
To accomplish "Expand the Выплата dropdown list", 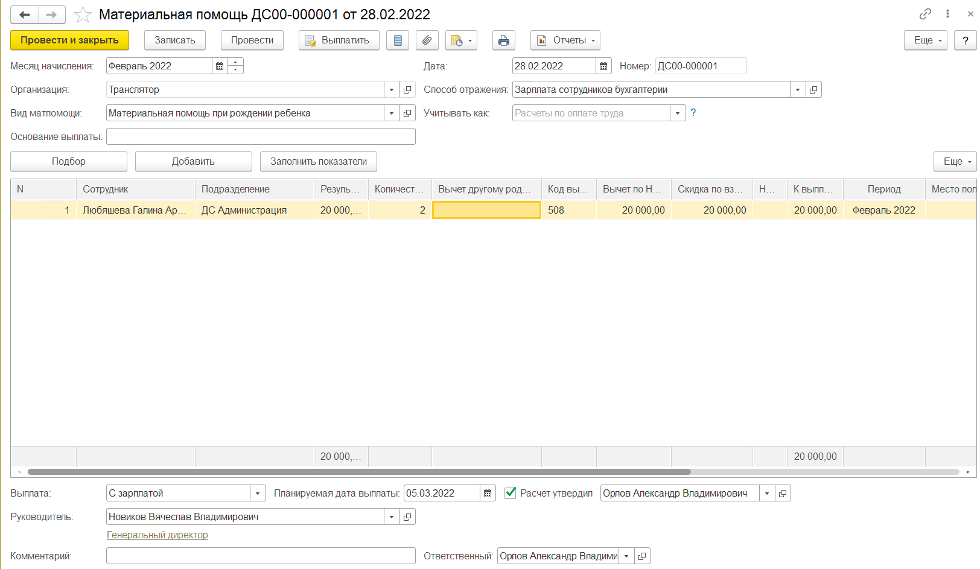I will point(258,494).
